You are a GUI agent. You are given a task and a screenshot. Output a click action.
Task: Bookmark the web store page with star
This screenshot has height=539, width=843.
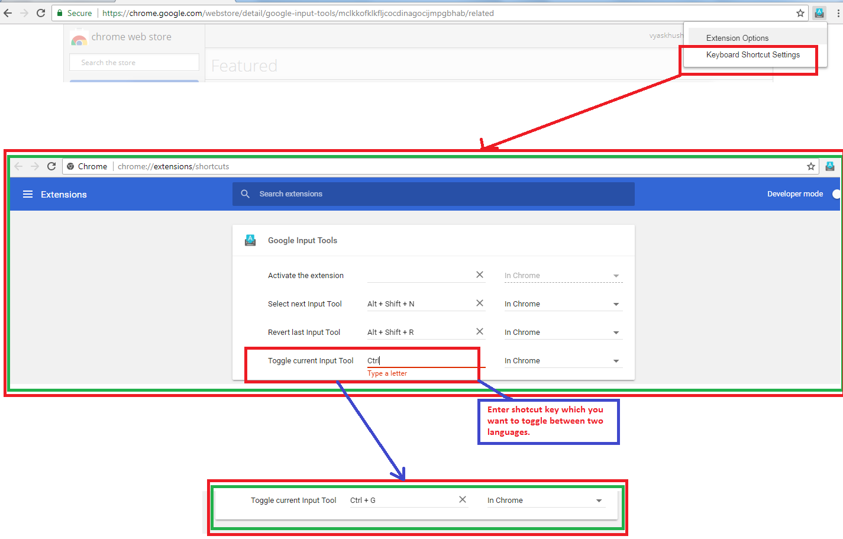pos(800,13)
